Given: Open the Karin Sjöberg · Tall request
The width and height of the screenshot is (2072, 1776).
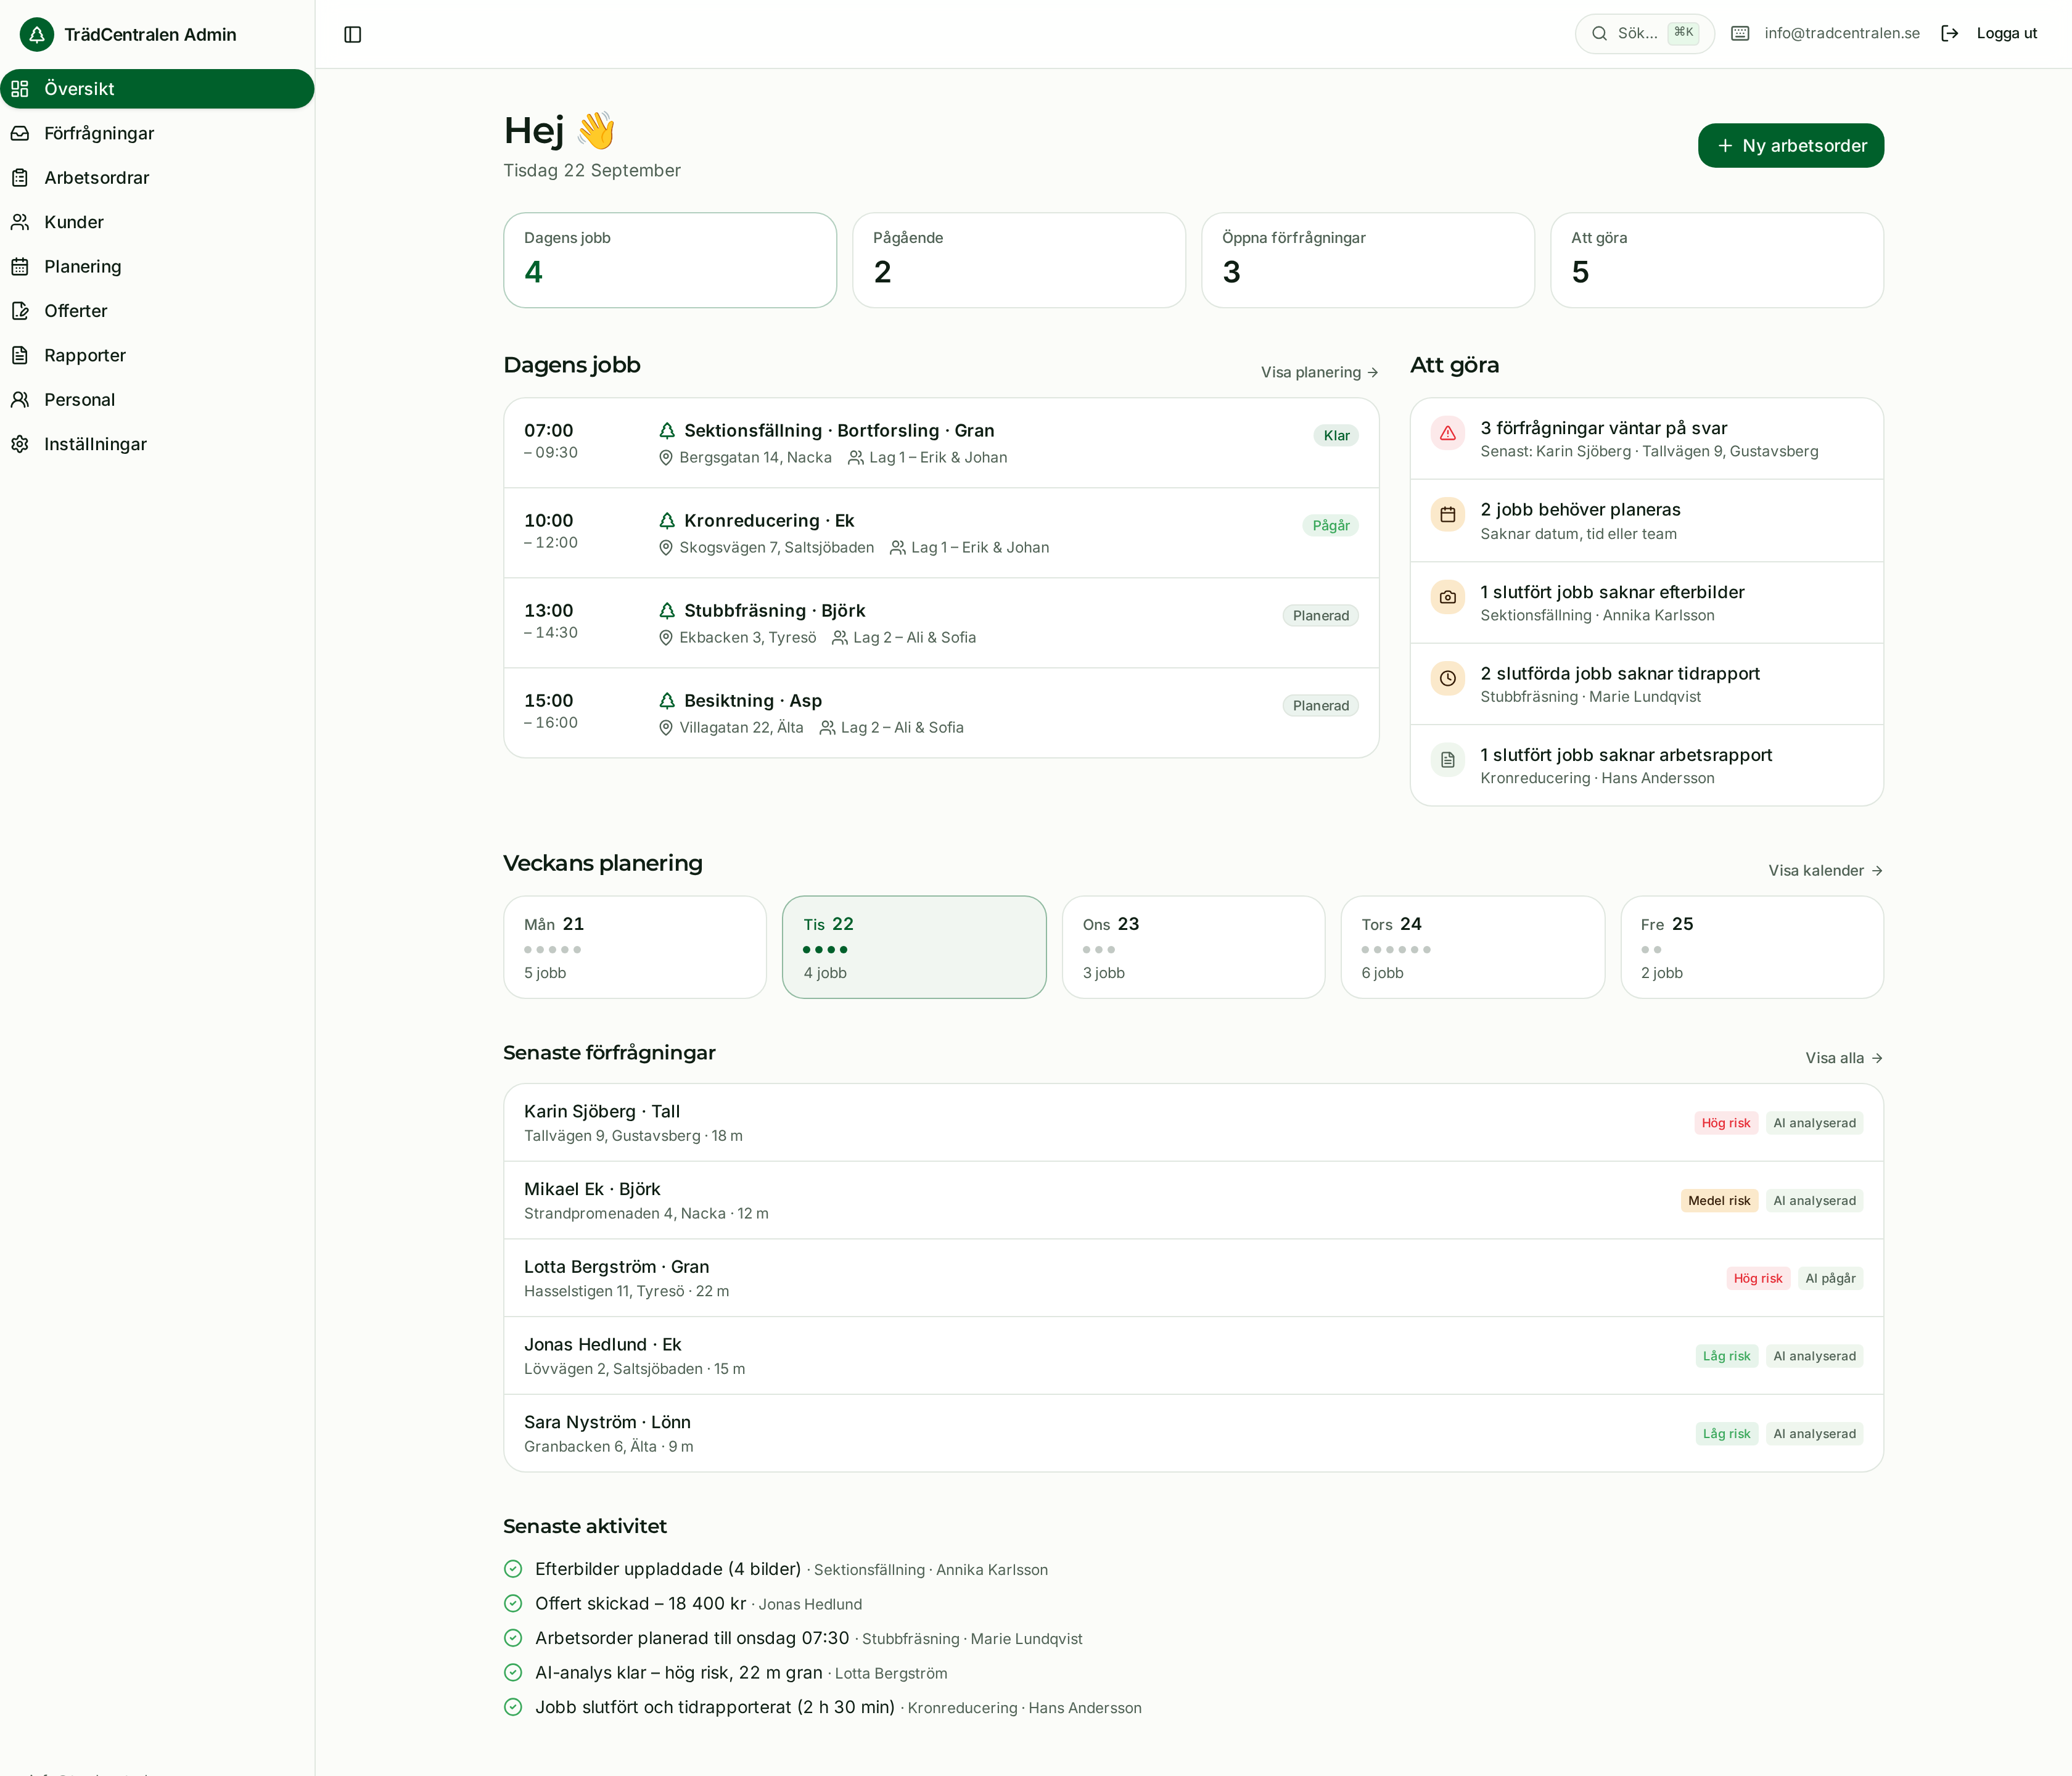Looking at the screenshot, I should tap(1193, 1123).
